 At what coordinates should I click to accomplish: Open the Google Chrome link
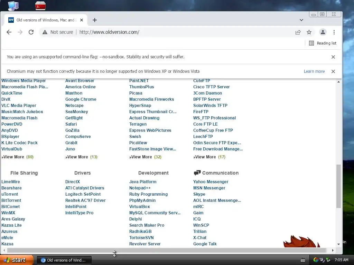(81, 99)
